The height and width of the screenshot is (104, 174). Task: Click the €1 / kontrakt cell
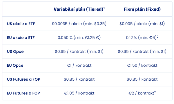click(x=79, y=66)
